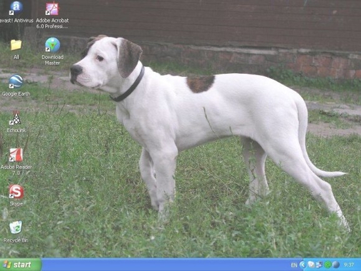Click the Download Master label text
The height and width of the screenshot is (271, 361).
pos(53,60)
